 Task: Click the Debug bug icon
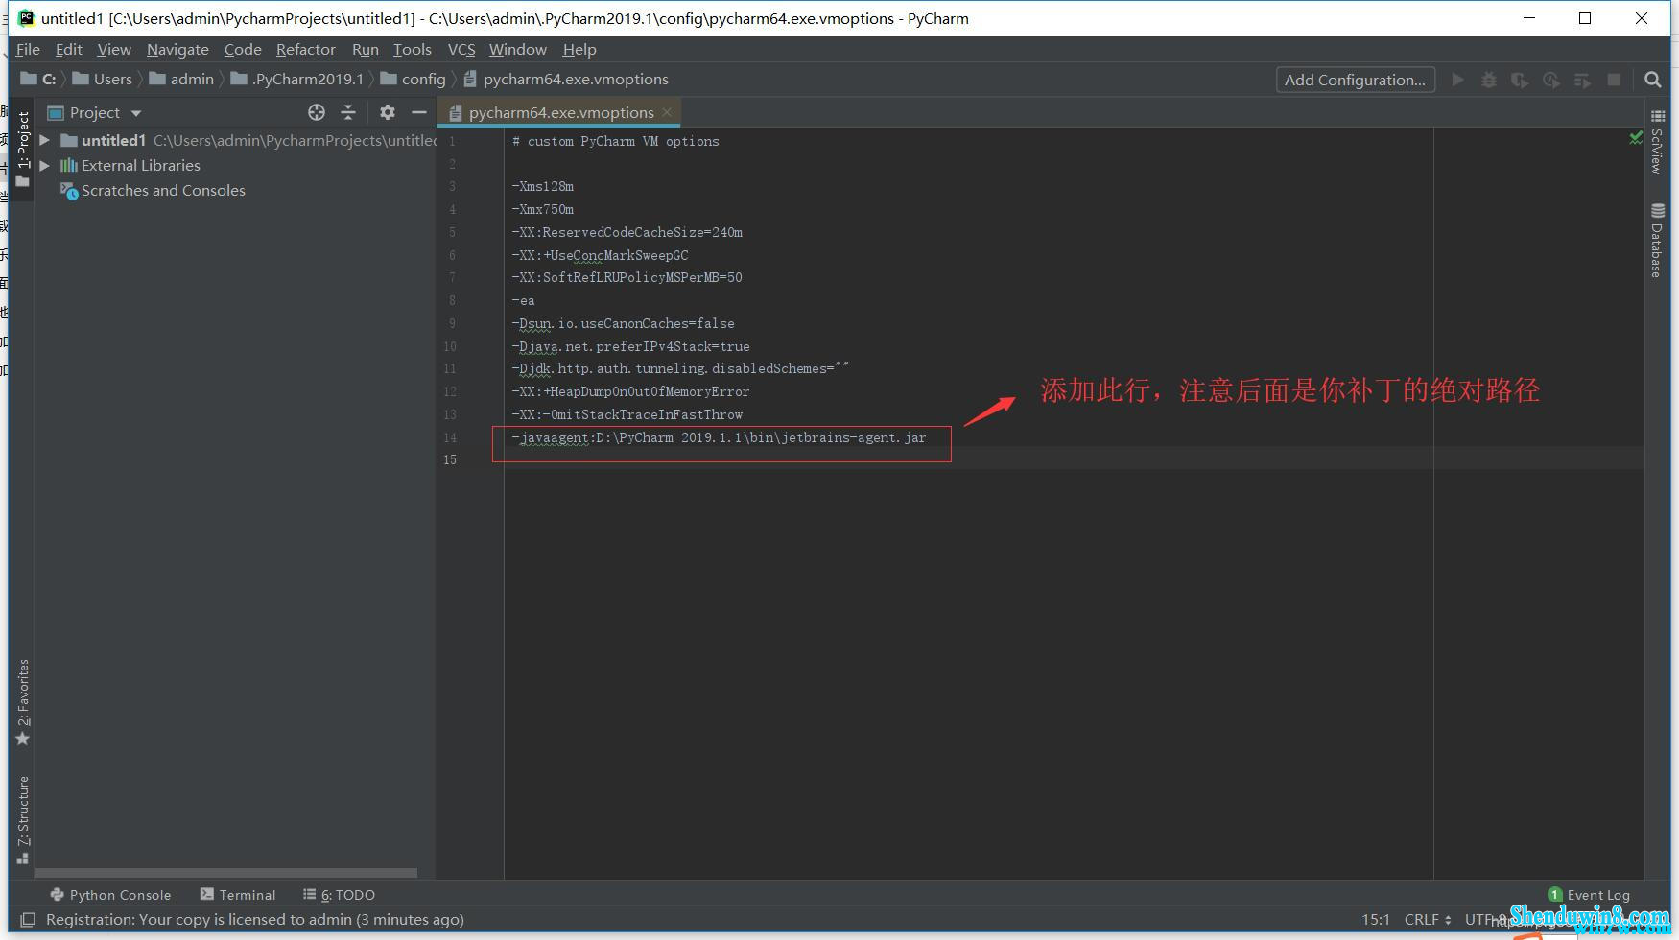[x=1489, y=80]
